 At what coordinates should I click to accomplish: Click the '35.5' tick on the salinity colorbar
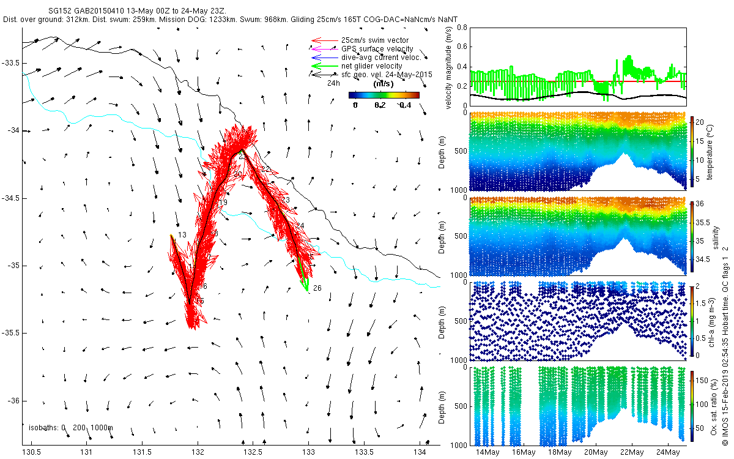(x=702, y=223)
